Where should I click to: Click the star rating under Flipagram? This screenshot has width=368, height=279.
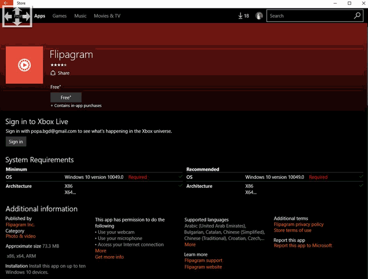pyautogui.click(x=59, y=65)
